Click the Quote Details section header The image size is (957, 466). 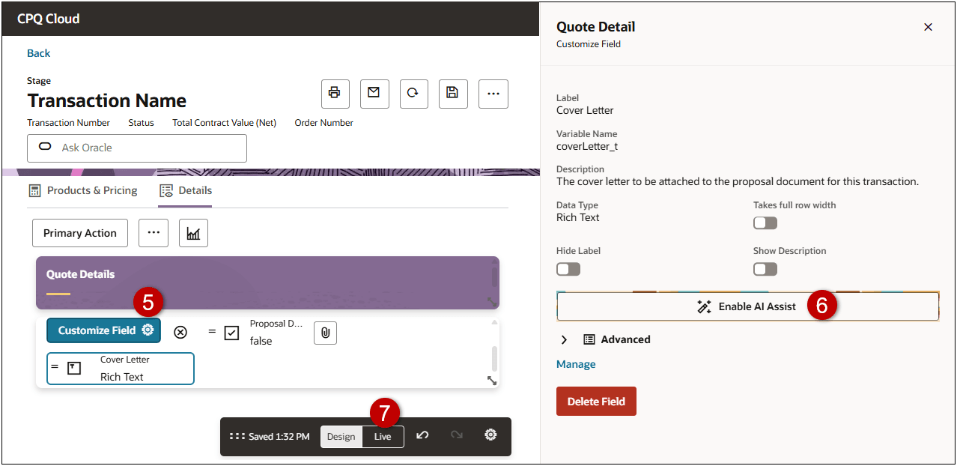click(267, 283)
